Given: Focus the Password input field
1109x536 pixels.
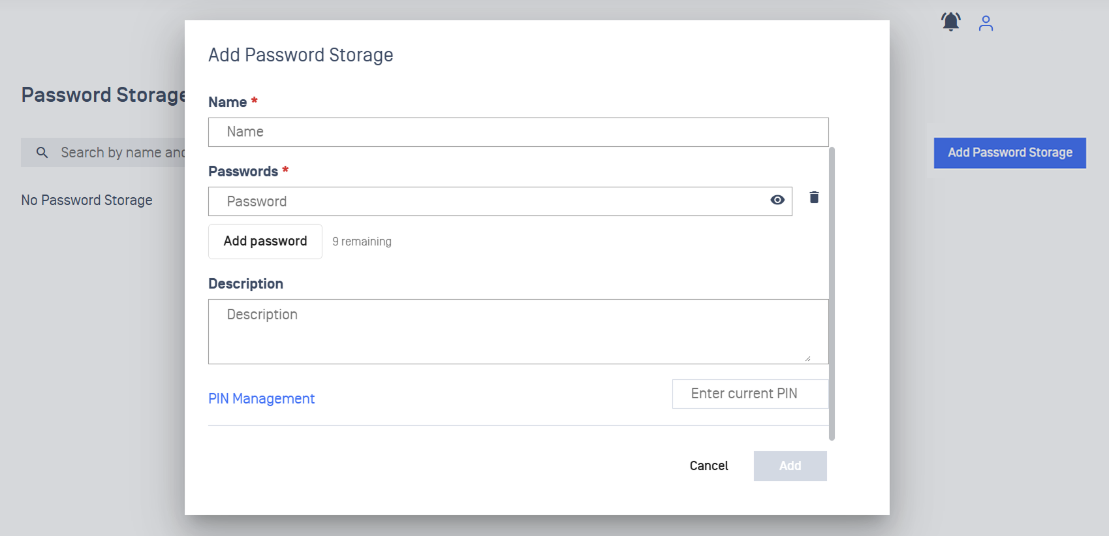Looking at the screenshot, I should [x=500, y=201].
